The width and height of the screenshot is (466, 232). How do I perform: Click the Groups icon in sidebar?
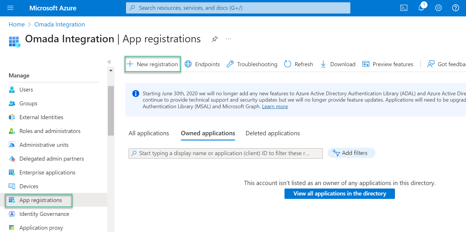pyautogui.click(x=12, y=103)
